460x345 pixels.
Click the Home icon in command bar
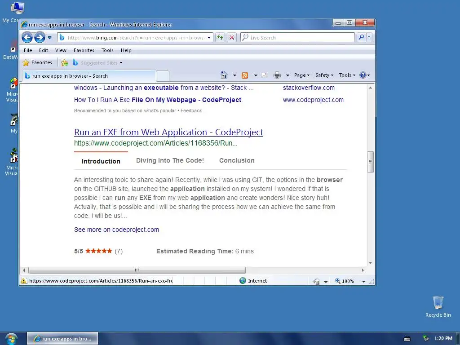[x=224, y=75]
